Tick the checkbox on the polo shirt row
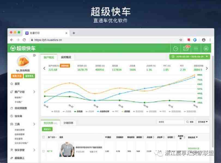The image size is (221, 163). pos(43,151)
